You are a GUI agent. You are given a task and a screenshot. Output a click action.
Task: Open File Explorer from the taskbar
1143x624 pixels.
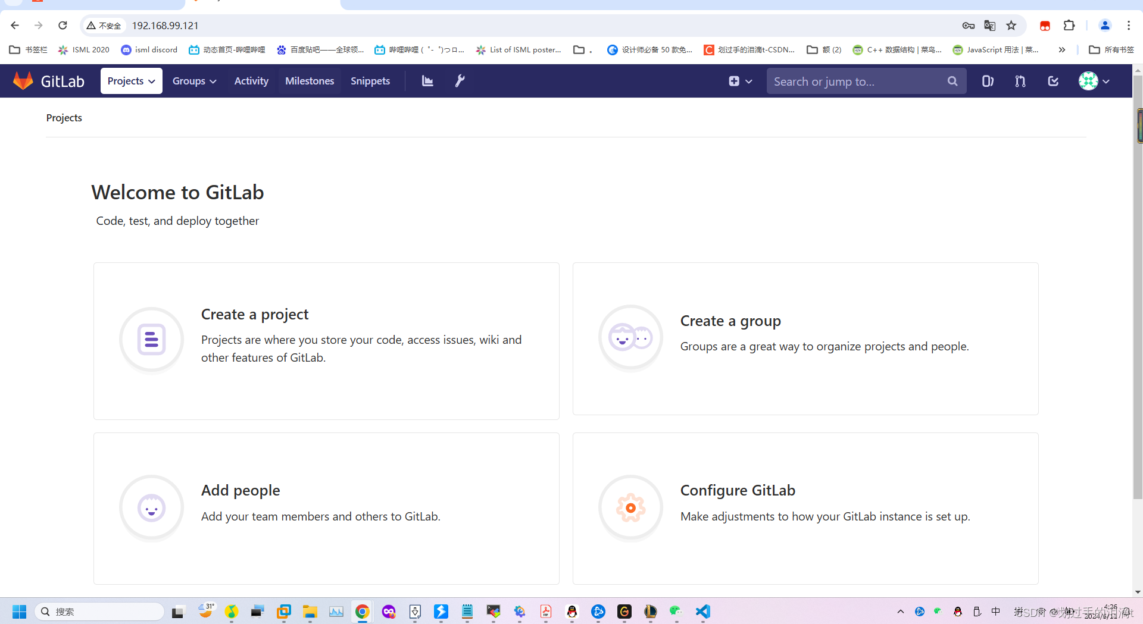(310, 612)
